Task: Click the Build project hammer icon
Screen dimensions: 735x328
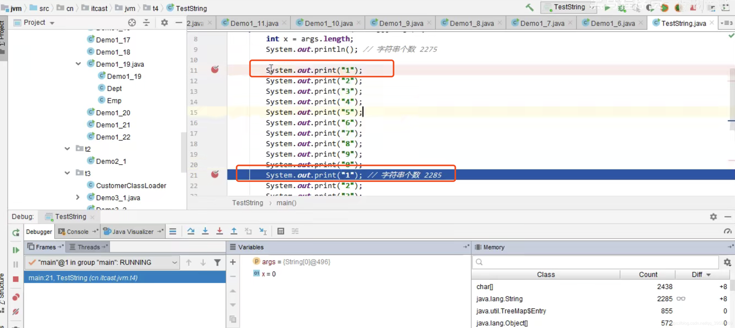Action: [529, 8]
